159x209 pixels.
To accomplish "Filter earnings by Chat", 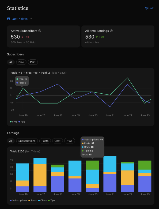I will 58,141.
